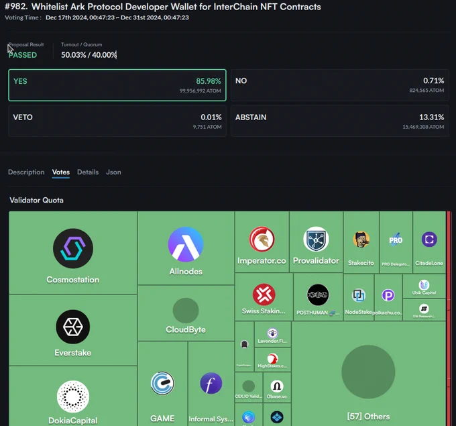Viewport: 456px width, 426px height.
Task: Click the CEX.IO Validator placeholder icon
Action: [x=249, y=386]
